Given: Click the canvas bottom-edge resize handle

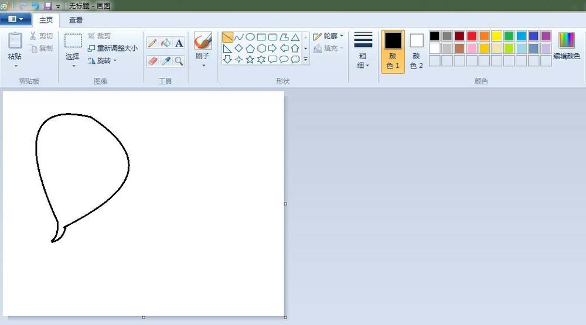Looking at the screenshot, I should [x=144, y=317].
